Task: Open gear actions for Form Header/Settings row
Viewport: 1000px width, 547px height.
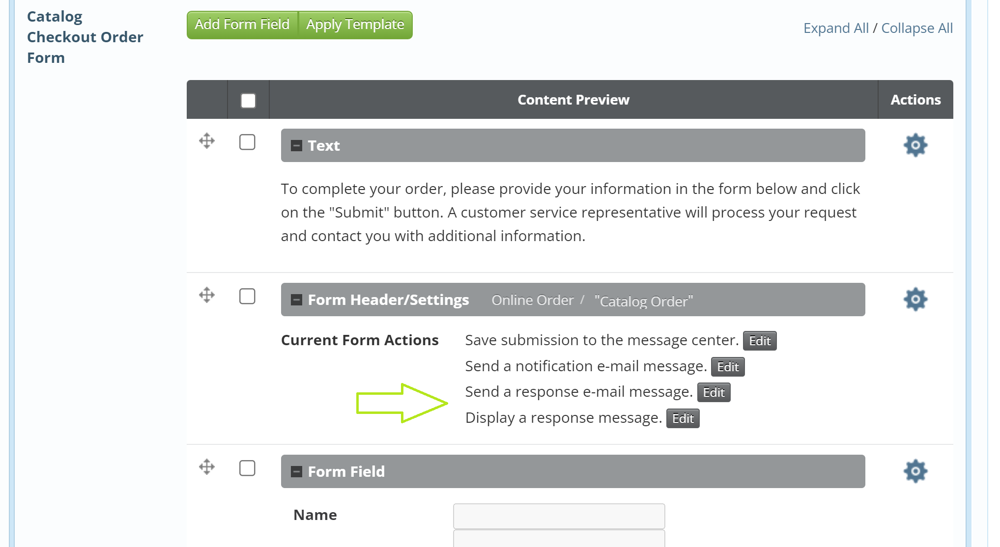Action: pos(915,300)
